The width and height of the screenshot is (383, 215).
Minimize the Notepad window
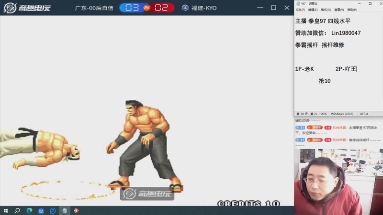coord(360,3)
